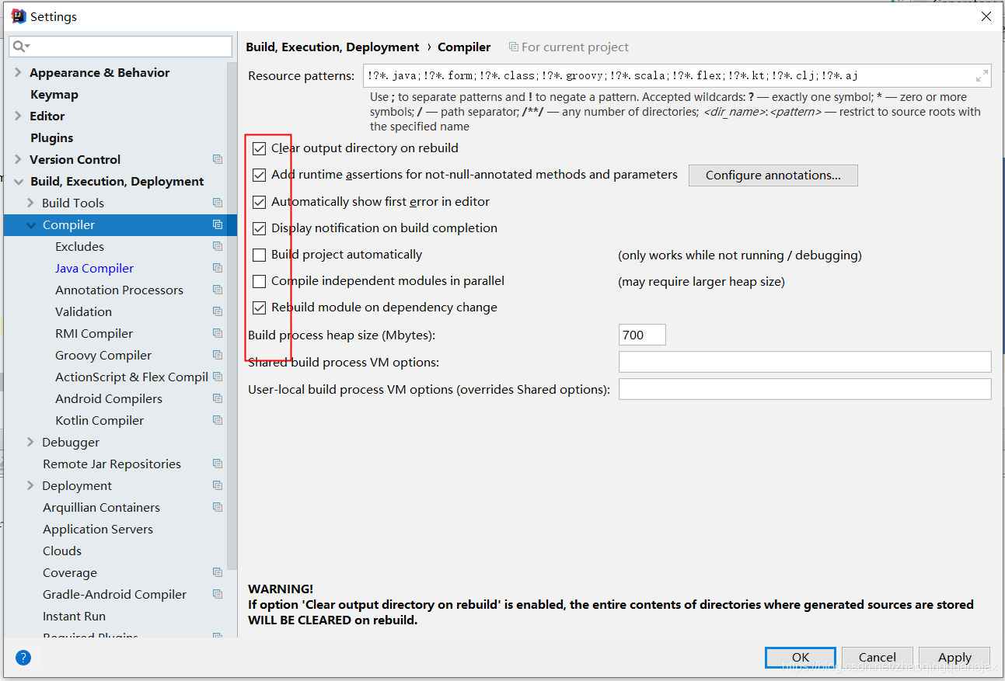
Task: Click the Cancel button
Action: pos(877,658)
